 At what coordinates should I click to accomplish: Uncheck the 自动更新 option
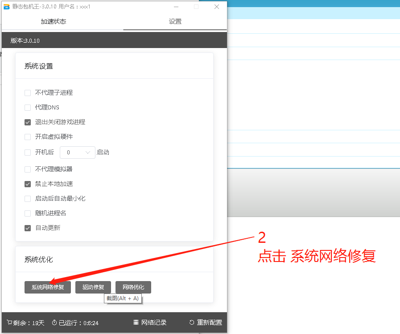tap(28, 228)
